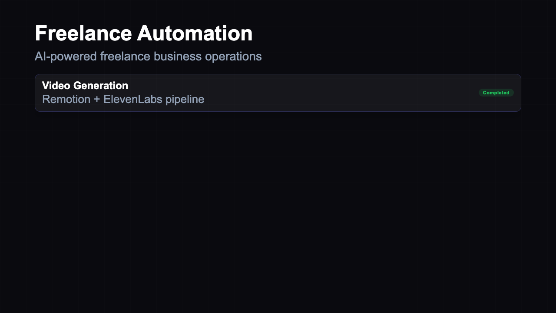Click the Video Generation header text
This screenshot has width=556, height=313.
click(x=85, y=86)
